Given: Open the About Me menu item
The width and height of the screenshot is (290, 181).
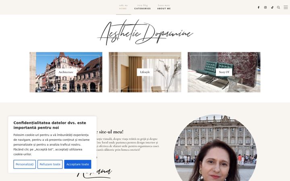Looking at the screenshot, I should [164, 7].
